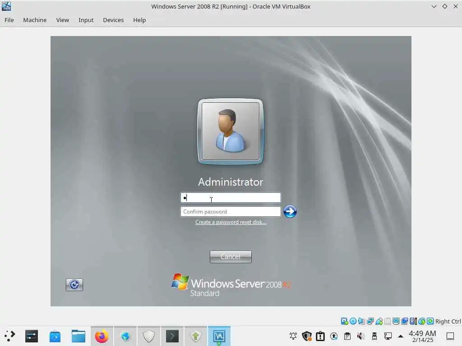
Task: Open the exclamation alert tray icon
Action: 320,336
